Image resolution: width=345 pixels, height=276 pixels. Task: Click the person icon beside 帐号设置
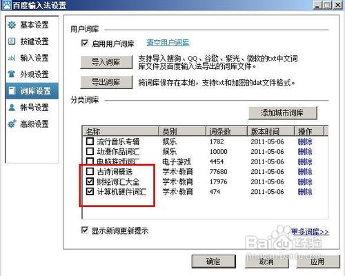point(12,108)
